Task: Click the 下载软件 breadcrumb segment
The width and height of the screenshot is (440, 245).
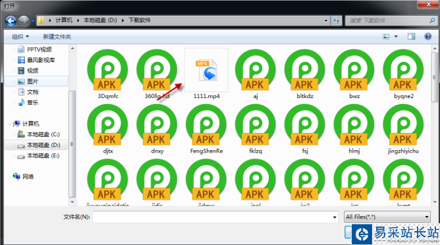Action: (x=140, y=20)
